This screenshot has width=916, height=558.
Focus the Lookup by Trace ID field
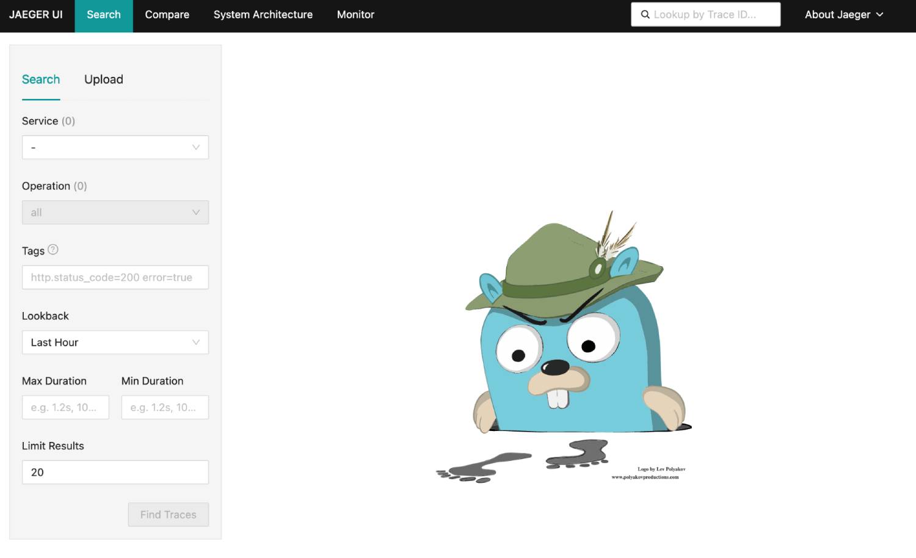[x=706, y=15]
